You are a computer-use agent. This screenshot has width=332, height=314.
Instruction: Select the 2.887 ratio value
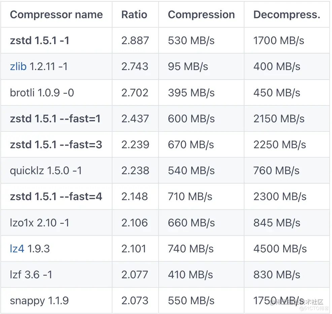[135, 40]
